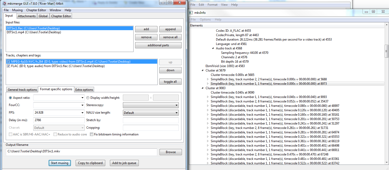
Task: Expand SimpleBlock track number 1 at 8973
Action: pyautogui.click(x=208, y=84)
